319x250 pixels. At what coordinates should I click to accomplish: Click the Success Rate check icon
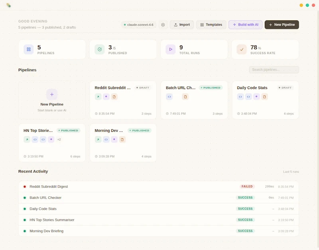(242, 49)
